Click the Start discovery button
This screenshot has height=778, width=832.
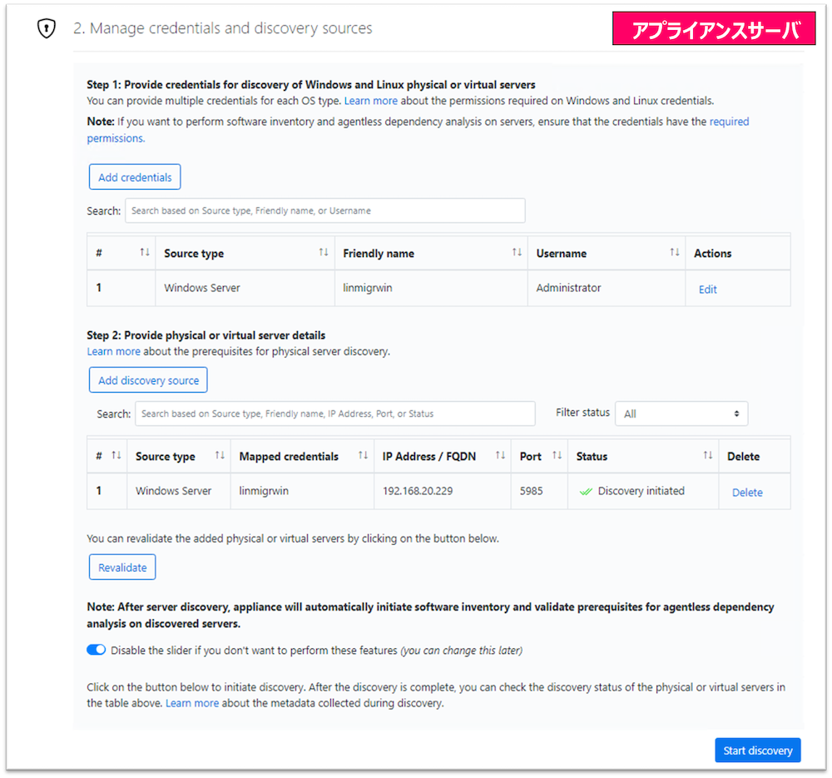coord(757,751)
